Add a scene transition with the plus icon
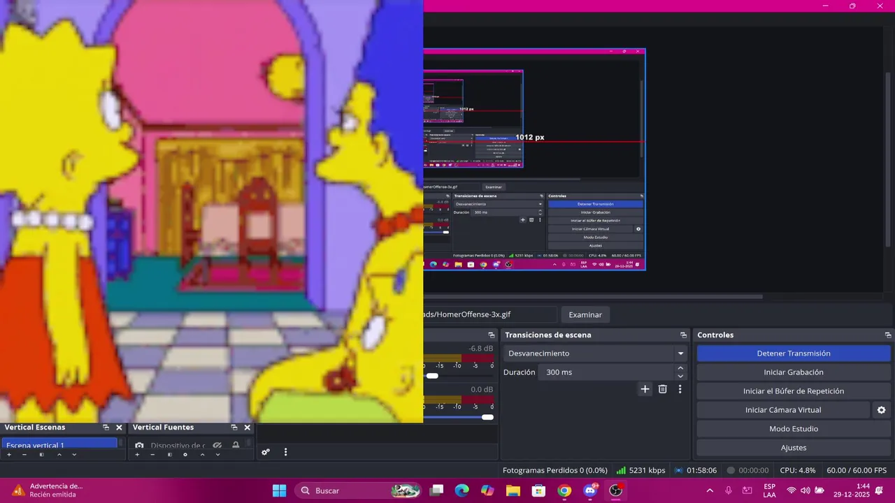The image size is (895, 503). pos(645,389)
